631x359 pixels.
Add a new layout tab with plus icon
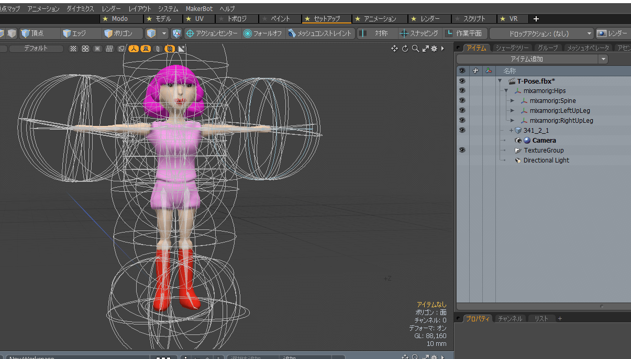click(536, 19)
